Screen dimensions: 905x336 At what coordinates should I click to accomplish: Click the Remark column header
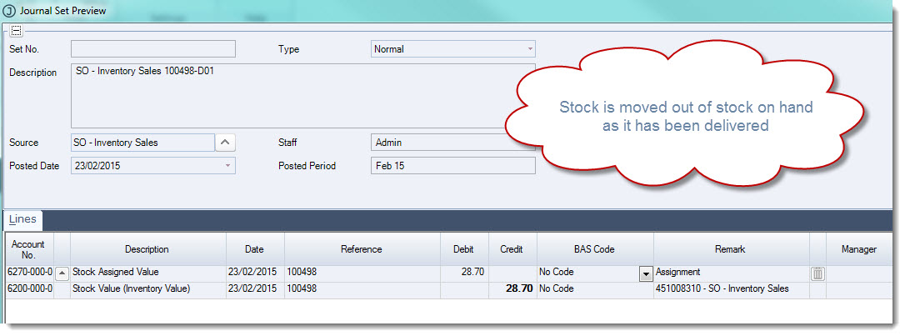click(731, 249)
